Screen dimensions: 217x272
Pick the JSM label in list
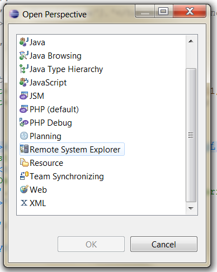(37, 96)
